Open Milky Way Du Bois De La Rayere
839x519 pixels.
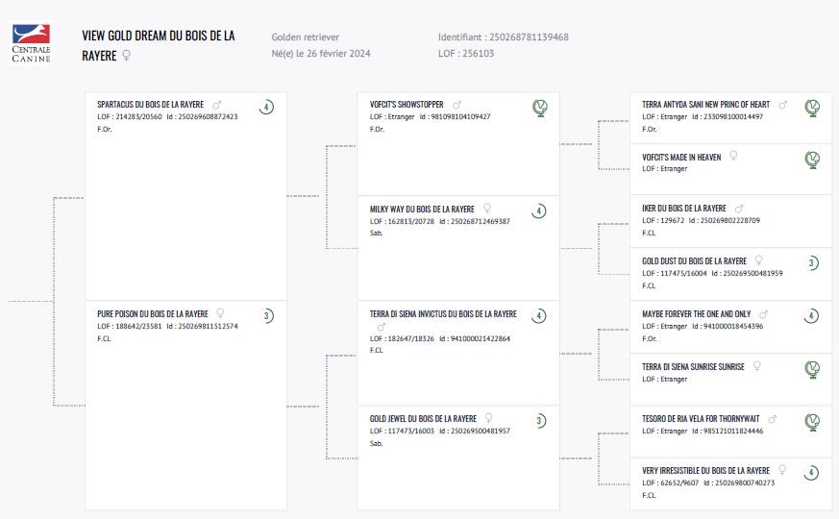[421, 209]
